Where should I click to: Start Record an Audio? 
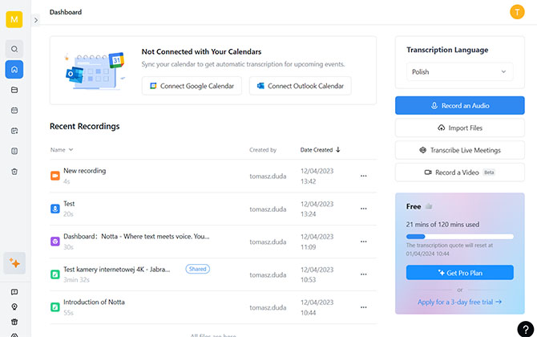[x=459, y=106]
